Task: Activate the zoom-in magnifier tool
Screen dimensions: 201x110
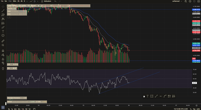Action: click(3, 45)
